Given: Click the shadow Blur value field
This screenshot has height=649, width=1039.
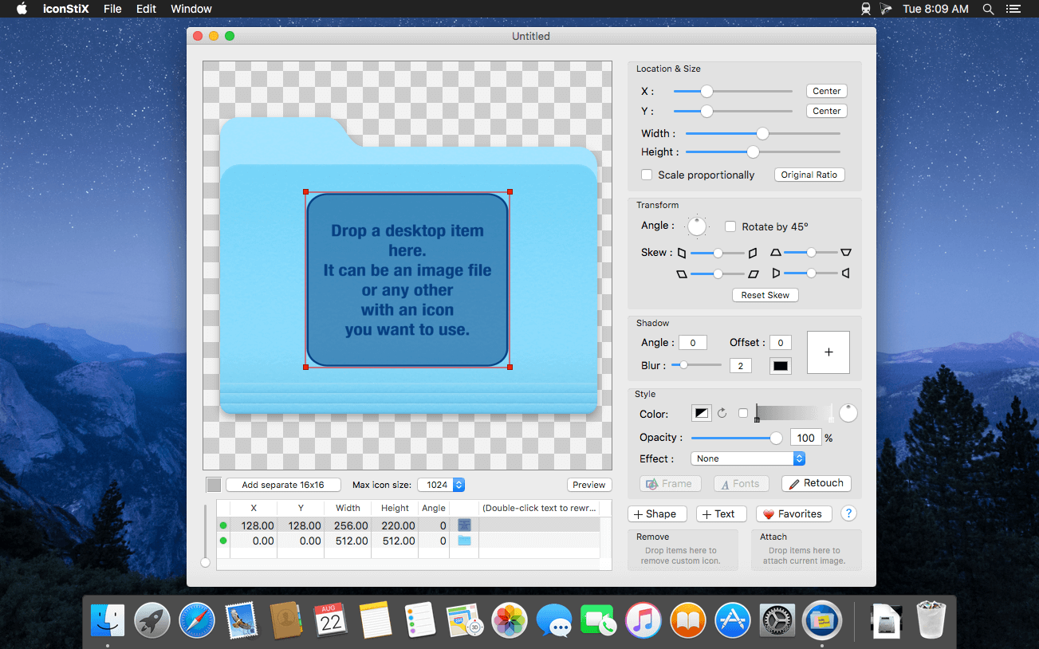Looking at the screenshot, I should (x=740, y=366).
